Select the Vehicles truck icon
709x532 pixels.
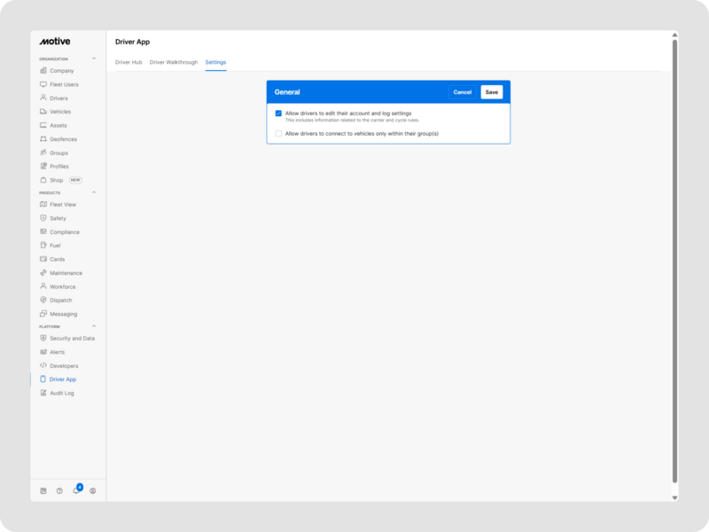click(x=43, y=112)
